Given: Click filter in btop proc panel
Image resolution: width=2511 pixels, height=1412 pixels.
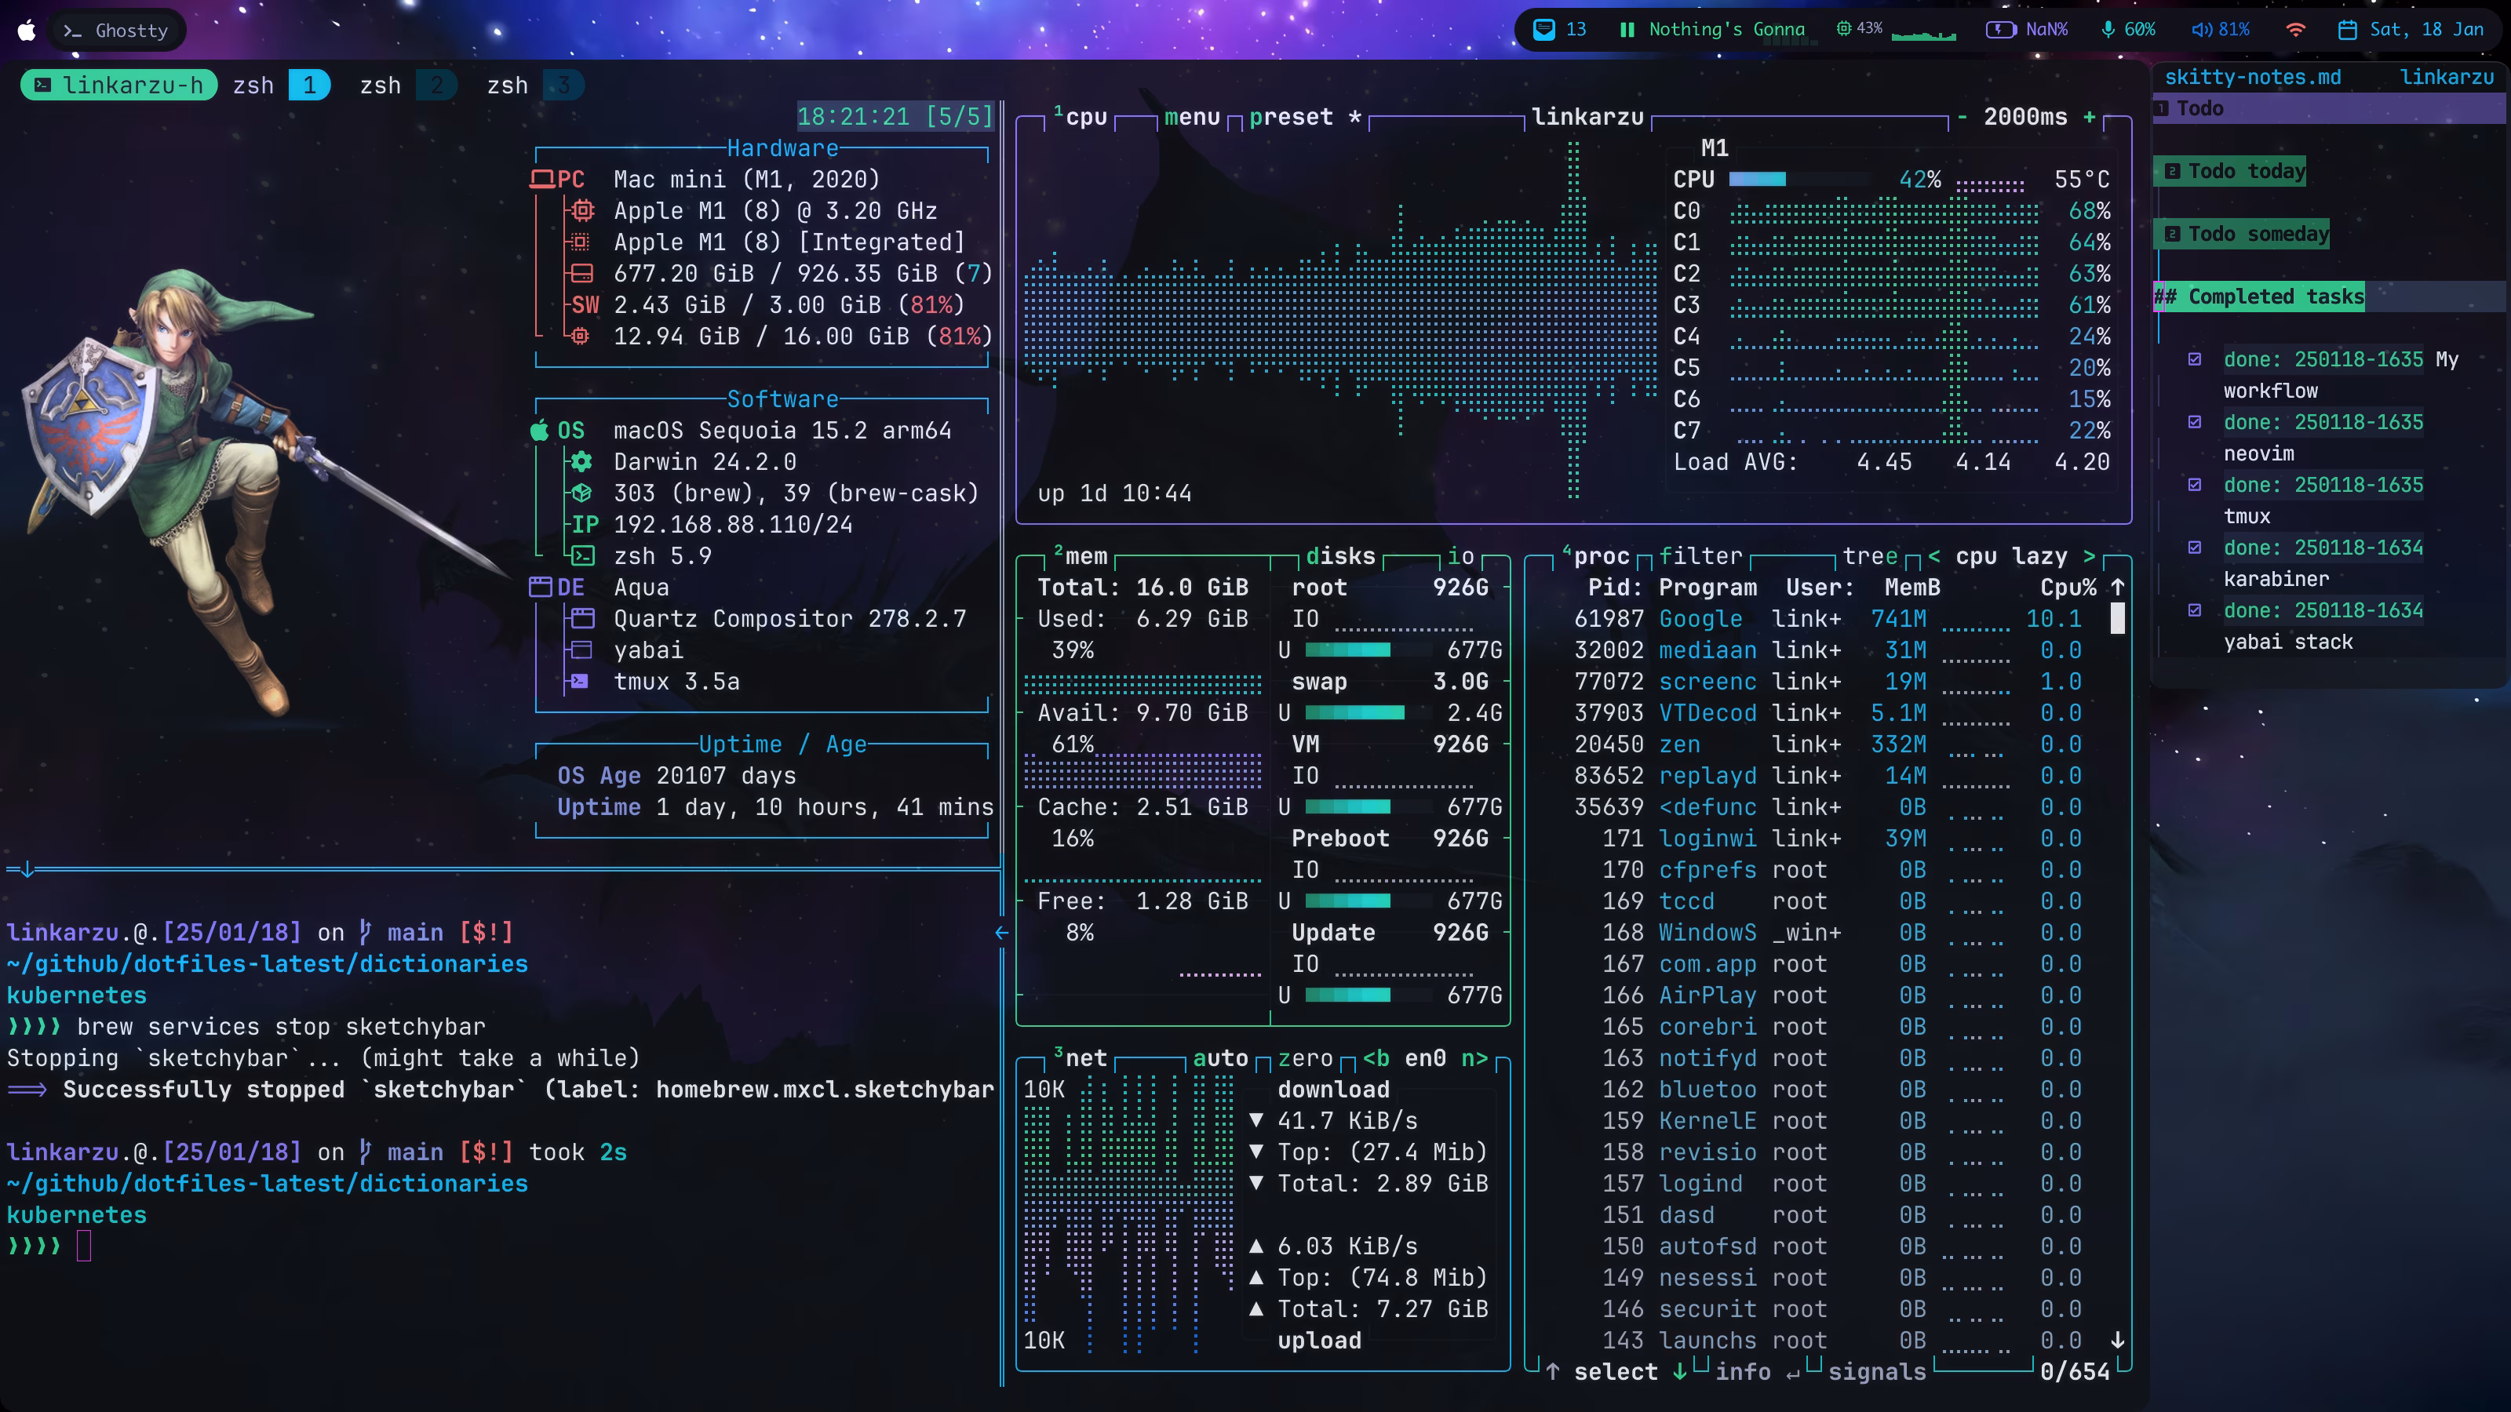Looking at the screenshot, I should [x=1700, y=555].
